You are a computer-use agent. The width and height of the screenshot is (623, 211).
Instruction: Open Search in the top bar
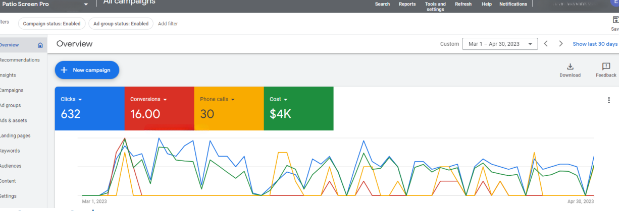382,4
